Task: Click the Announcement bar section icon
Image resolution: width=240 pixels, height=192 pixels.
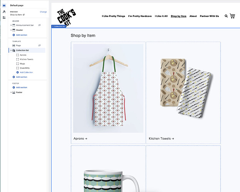Action: (x=13, y=25)
